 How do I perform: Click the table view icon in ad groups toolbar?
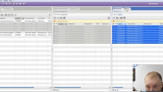64,18
